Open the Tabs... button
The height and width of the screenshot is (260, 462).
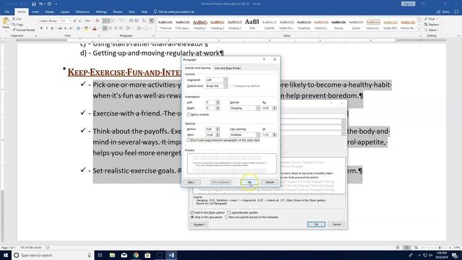[191, 182]
